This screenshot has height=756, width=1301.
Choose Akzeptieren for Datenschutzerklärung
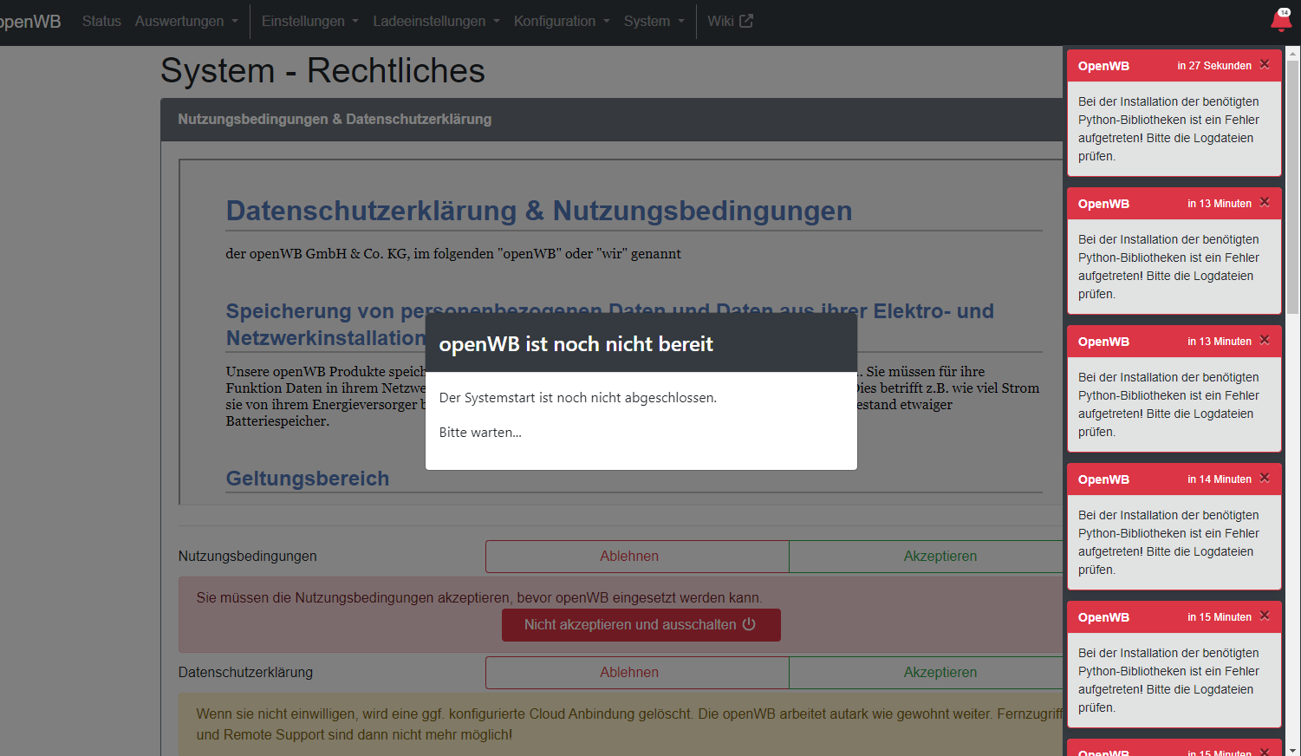[926, 673]
